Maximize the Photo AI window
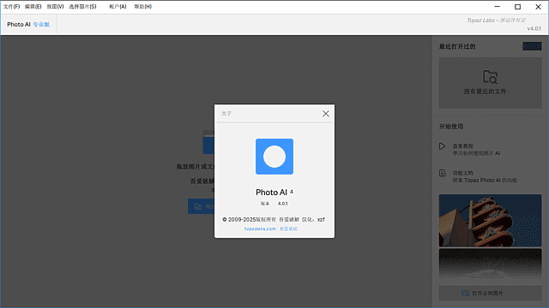The image size is (549, 308). coord(517,7)
